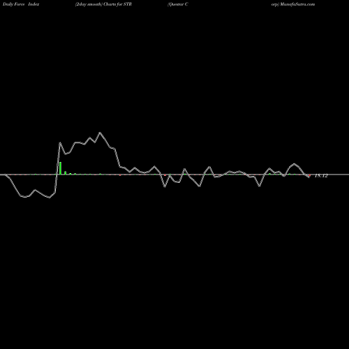Click the 'Daily Force Index' title text
The height and width of the screenshot is (349, 349).
click(x=21, y=4)
